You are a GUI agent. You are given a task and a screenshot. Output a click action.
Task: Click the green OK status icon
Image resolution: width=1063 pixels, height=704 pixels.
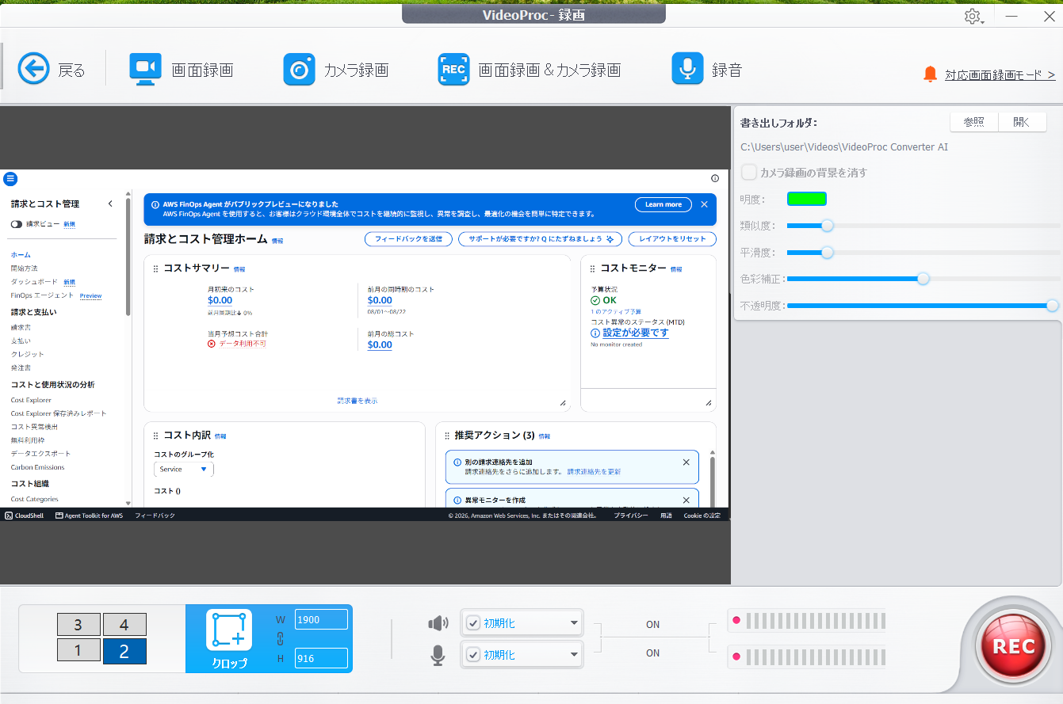(595, 301)
